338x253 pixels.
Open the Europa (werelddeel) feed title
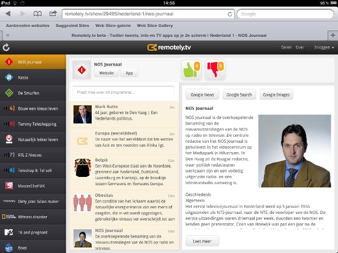(x=116, y=133)
